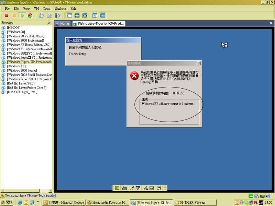This screenshot has height=206, width=275.
Task: Select [Red Hat Linux V8.0] favorite
Action: point(21,83)
